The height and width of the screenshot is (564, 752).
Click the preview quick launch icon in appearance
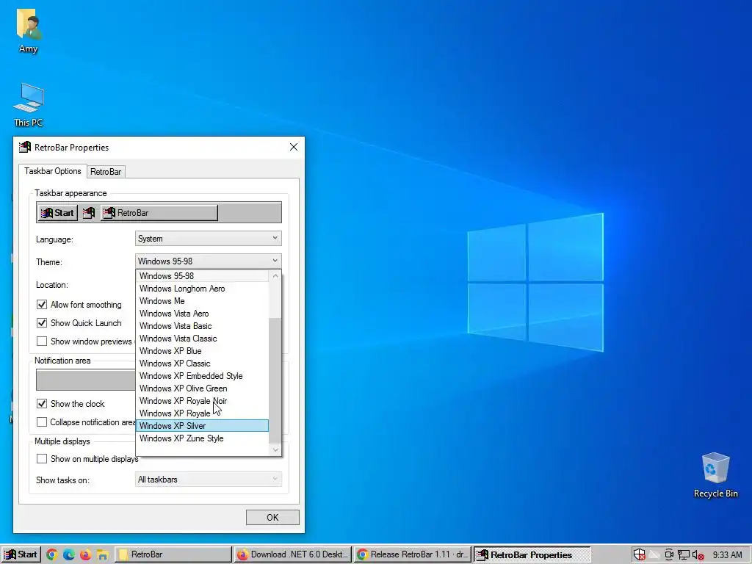tap(89, 212)
